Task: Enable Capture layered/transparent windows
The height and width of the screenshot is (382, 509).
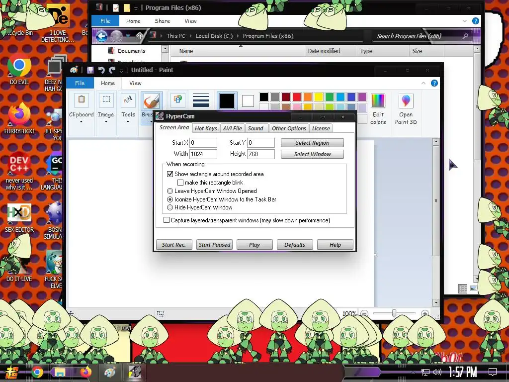Action: click(x=167, y=220)
